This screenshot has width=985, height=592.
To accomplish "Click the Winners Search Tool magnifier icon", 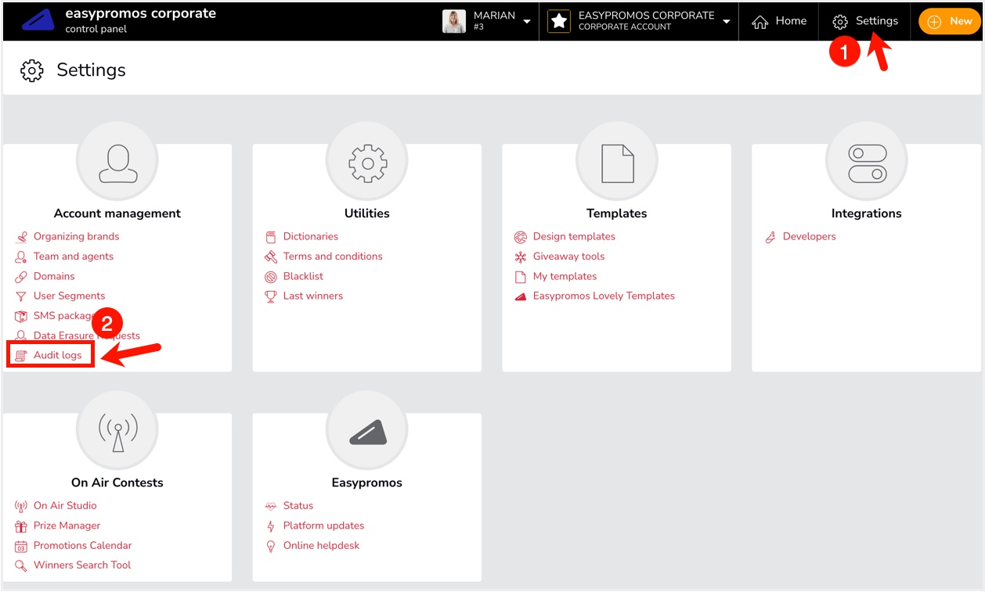I will [21, 565].
